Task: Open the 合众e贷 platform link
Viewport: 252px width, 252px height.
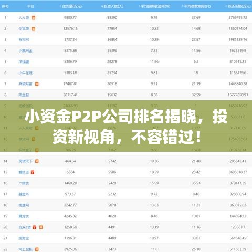Action: [25, 227]
